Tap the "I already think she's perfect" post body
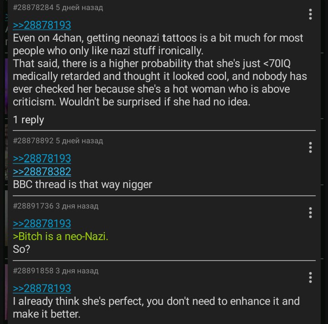 click(x=156, y=308)
